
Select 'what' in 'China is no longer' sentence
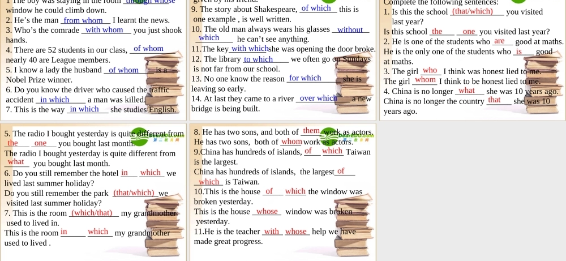[x=466, y=91]
